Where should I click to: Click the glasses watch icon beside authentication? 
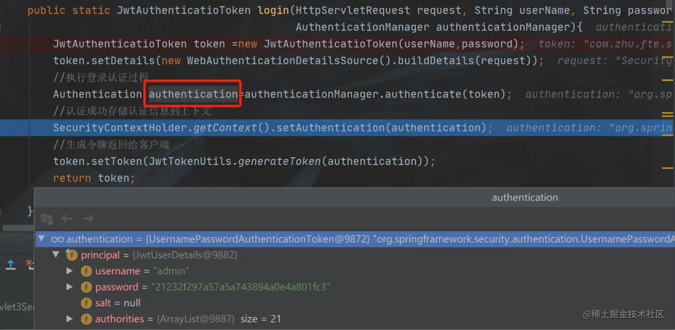click(x=57, y=239)
